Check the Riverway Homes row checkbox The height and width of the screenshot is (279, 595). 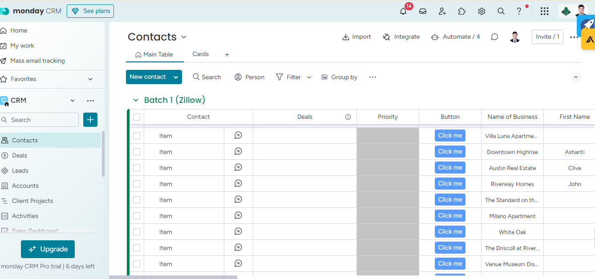click(137, 184)
